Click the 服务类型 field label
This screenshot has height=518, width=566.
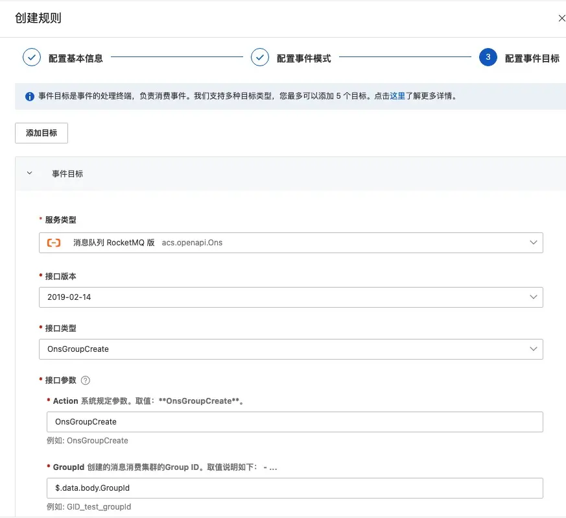(x=61, y=220)
